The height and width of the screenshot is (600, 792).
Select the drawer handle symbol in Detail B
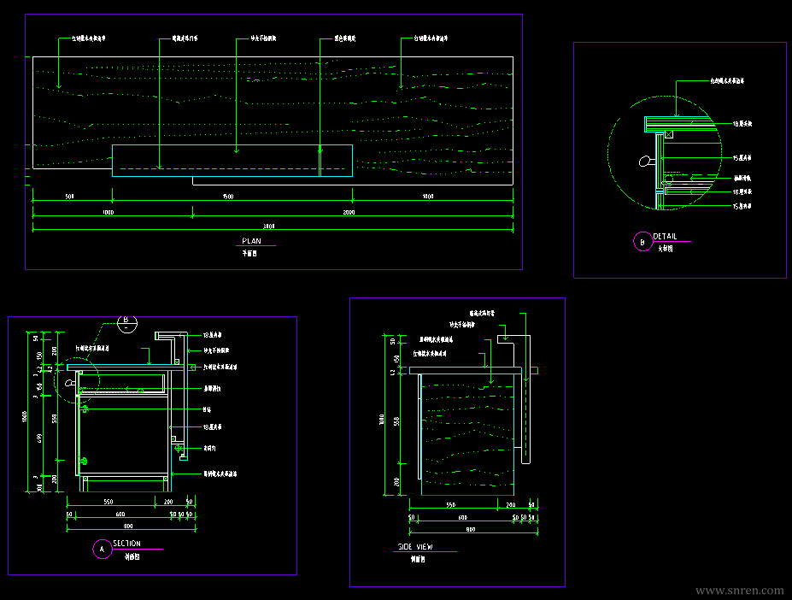pos(647,162)
